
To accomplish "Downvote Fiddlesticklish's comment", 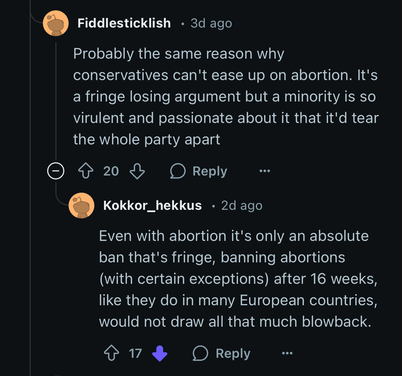I will [x=137, y=171].
